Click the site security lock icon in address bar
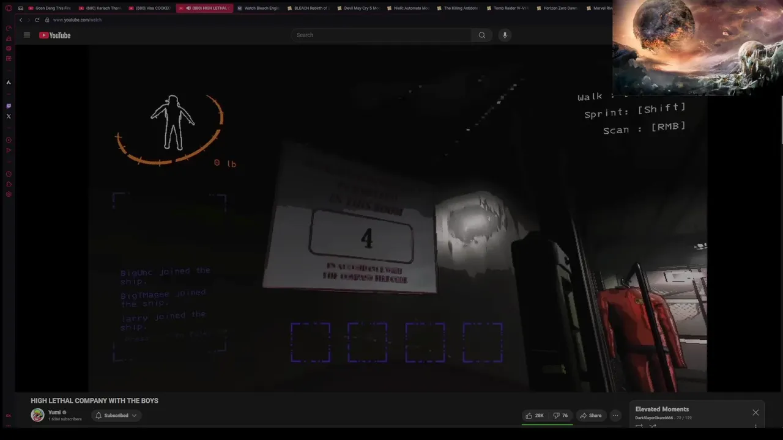The image size is (783, 440). [47, 20]
